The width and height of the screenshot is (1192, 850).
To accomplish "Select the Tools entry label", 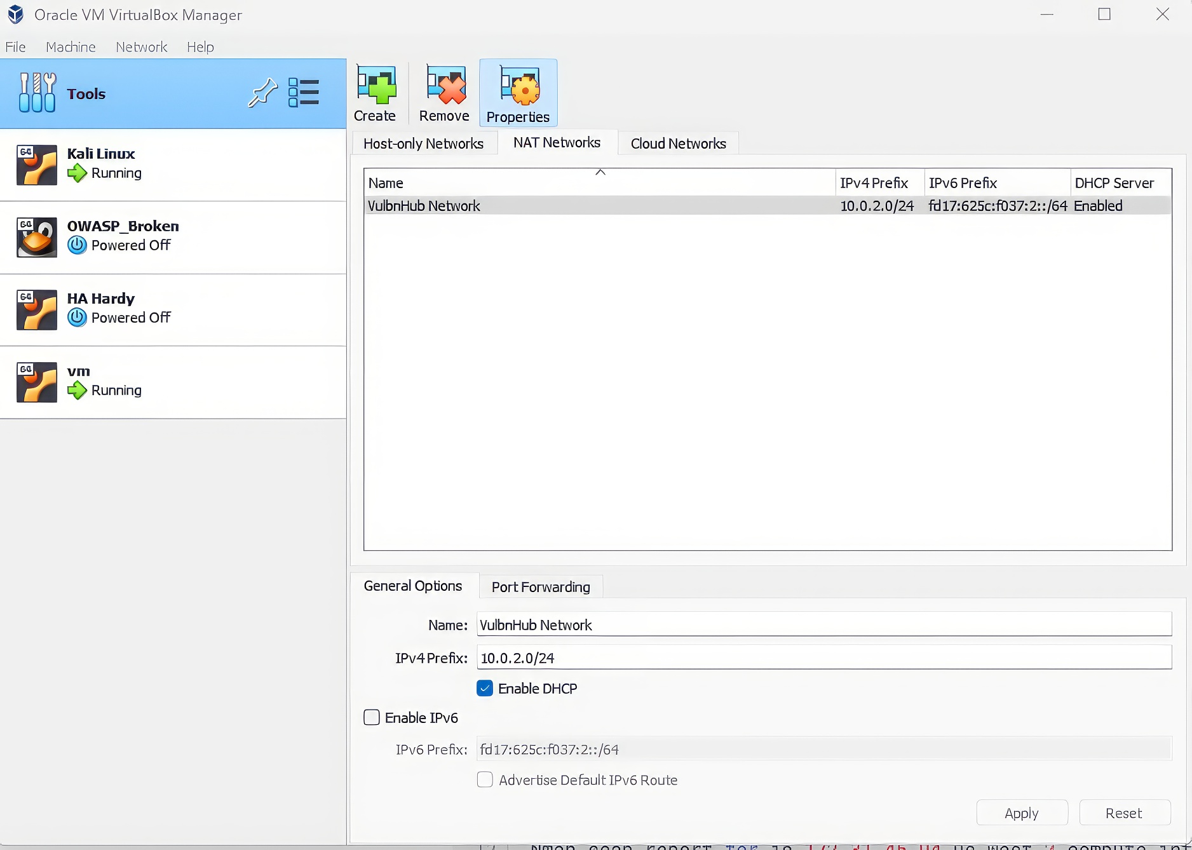I will (x=86, y=94).
